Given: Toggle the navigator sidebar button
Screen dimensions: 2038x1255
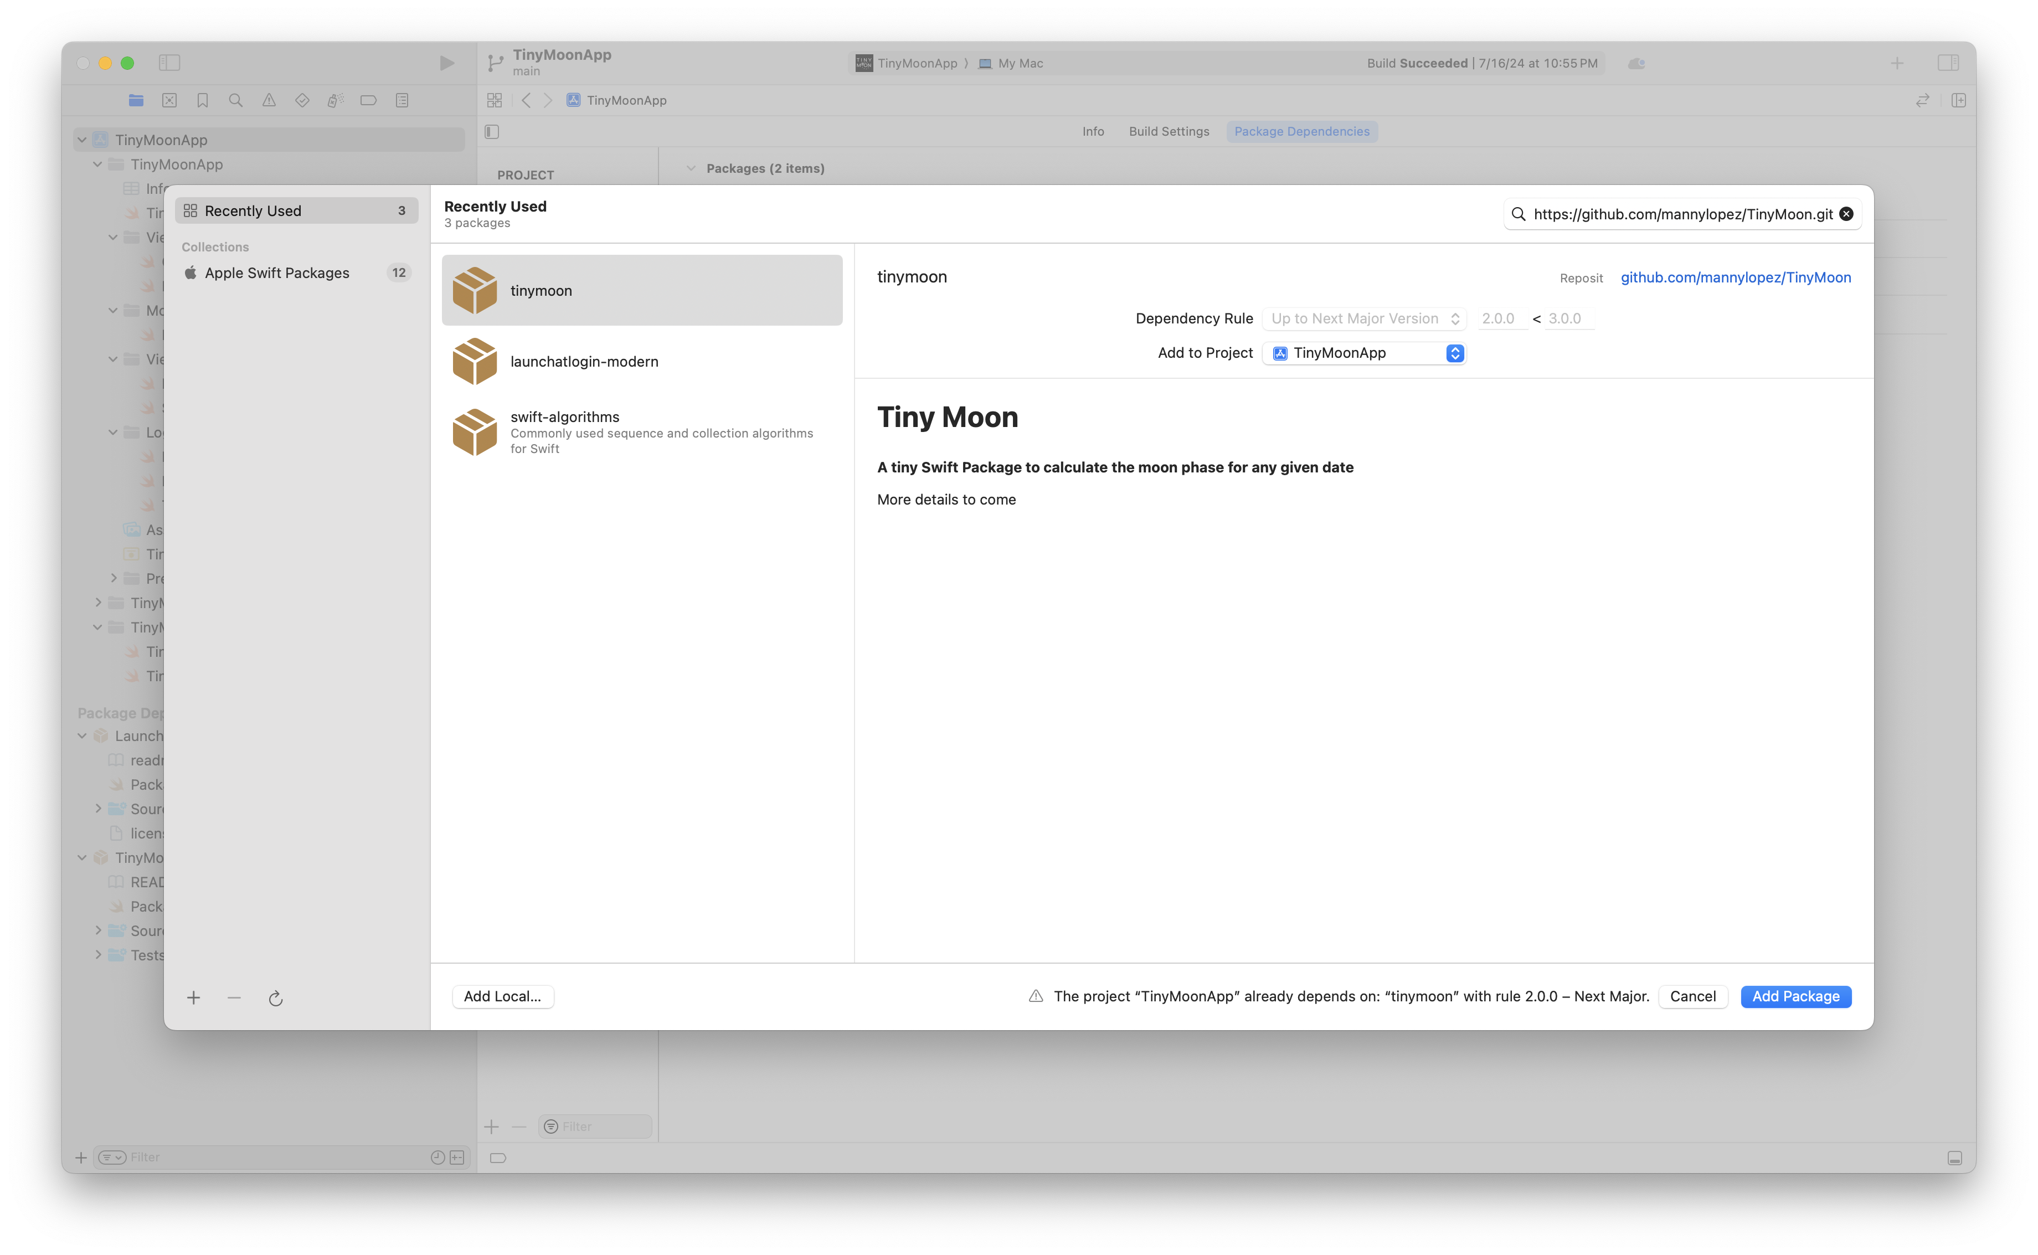Looking at the screenshot, I should 169,62.
